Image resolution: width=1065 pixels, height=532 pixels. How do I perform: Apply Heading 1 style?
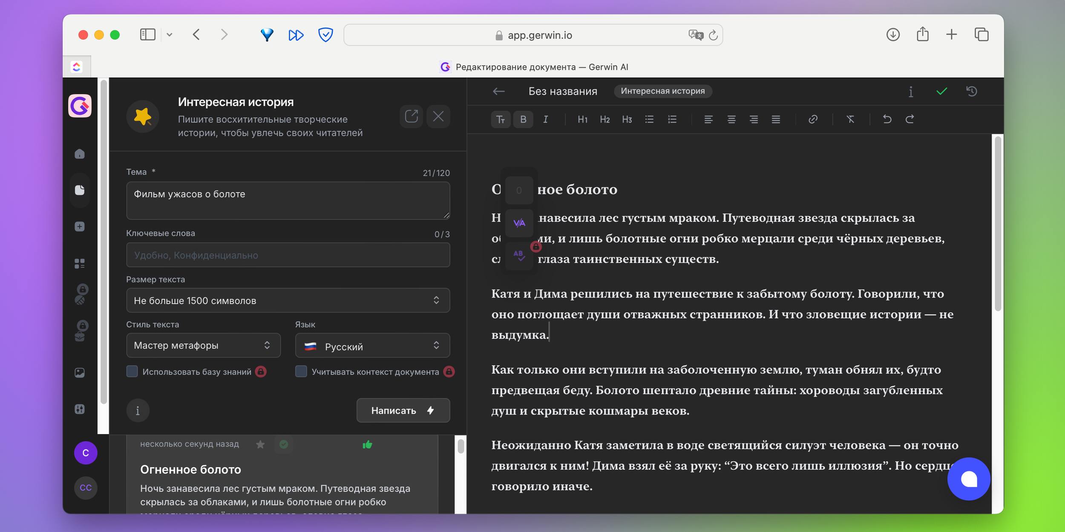582,120
